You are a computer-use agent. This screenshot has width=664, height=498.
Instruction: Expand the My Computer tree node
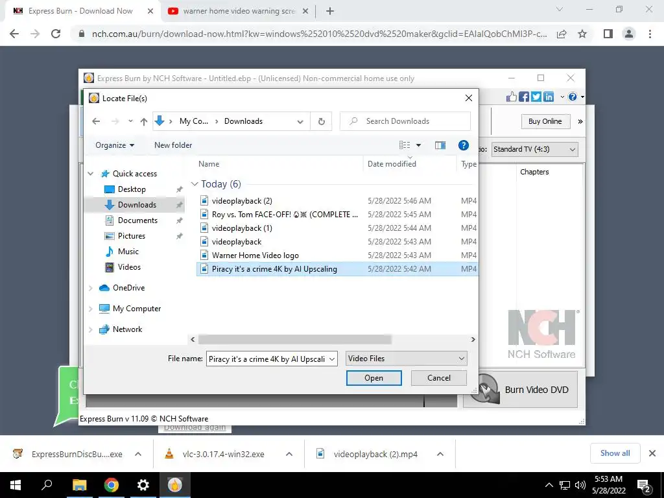[x=91, y=309]
